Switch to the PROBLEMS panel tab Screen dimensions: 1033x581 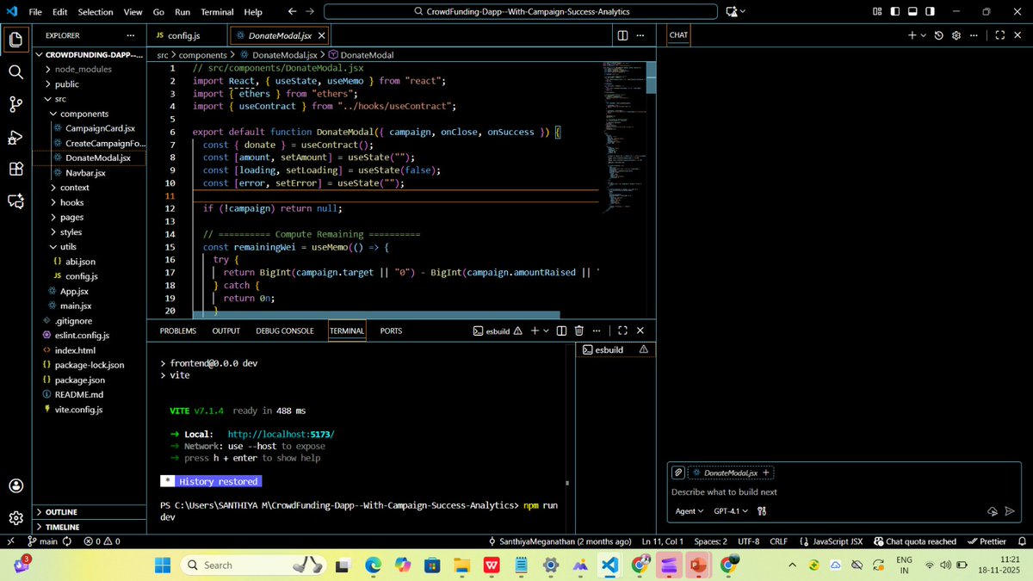[178, 331]
